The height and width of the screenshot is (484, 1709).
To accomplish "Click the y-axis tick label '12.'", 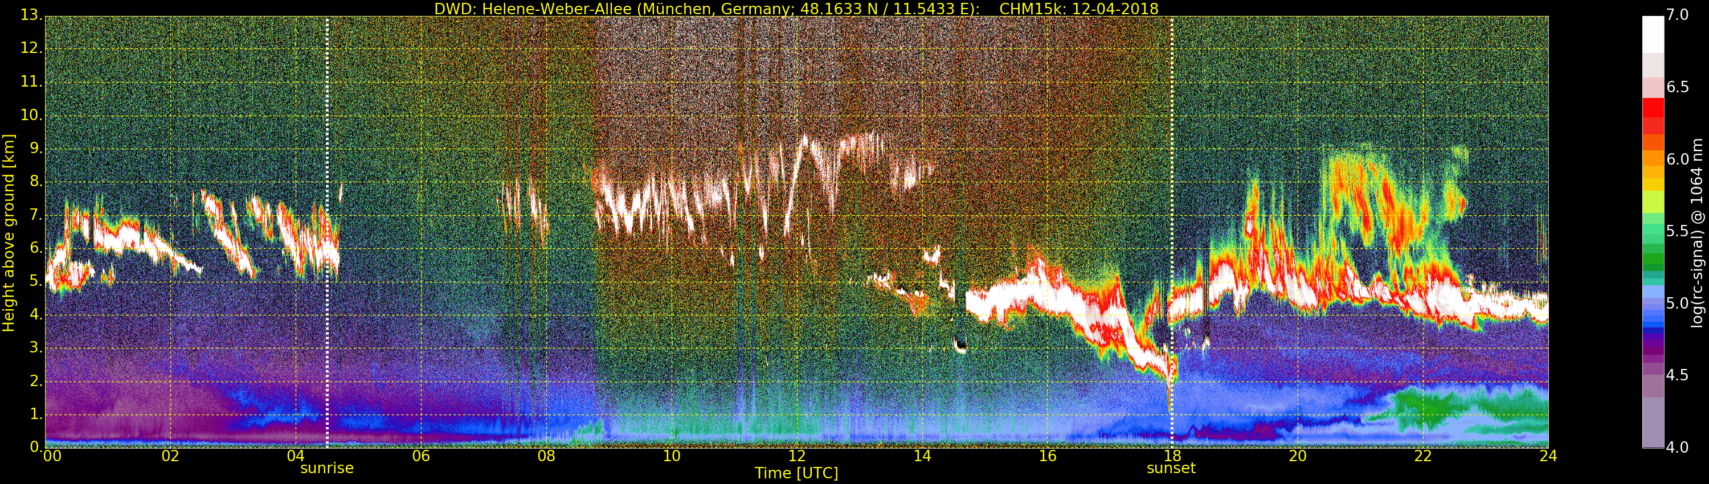I will (31, 48).
